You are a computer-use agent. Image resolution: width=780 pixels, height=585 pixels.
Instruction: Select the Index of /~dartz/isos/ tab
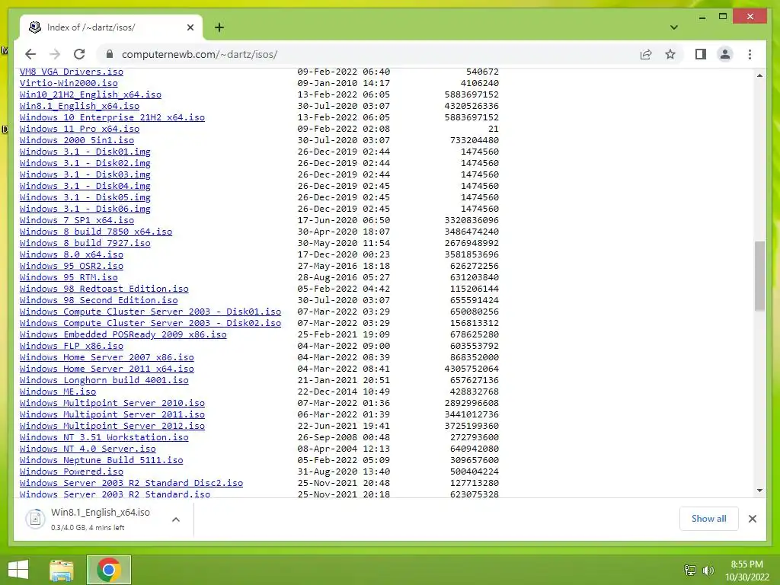(111, 27)
